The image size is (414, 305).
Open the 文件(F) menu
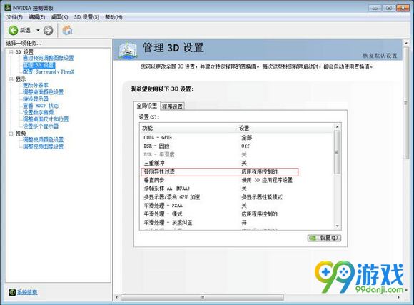tap(14, 17)
